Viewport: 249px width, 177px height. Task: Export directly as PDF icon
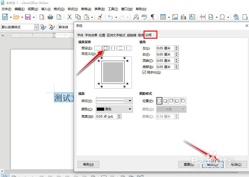(x=42, y=17)
